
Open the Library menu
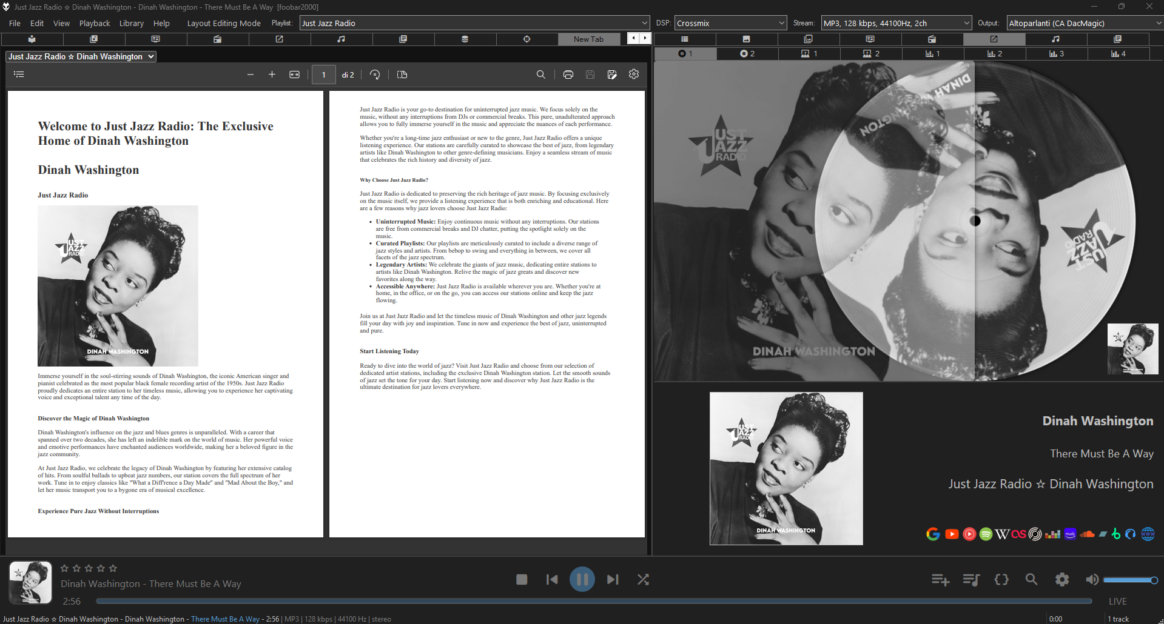132,23
